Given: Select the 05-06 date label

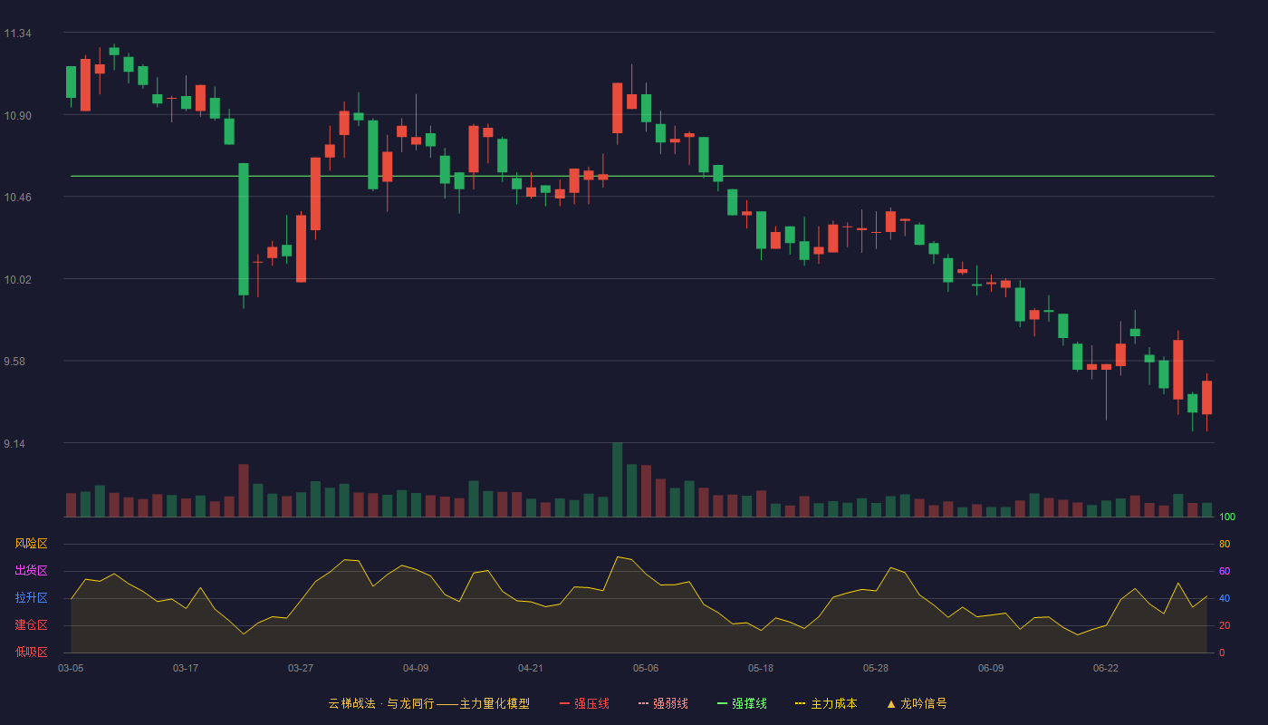Looking at the screenshot, I should point(646,668).
